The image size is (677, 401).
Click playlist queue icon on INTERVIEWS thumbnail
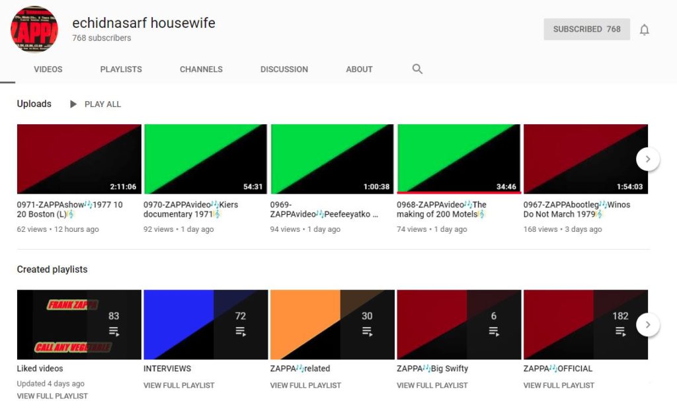[241, 332]
